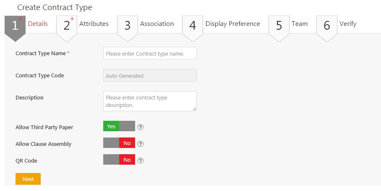The image size is (381, 191).
Task: Click help icon beside Allow Third Party Paper
Action: [x=141, y=127]
